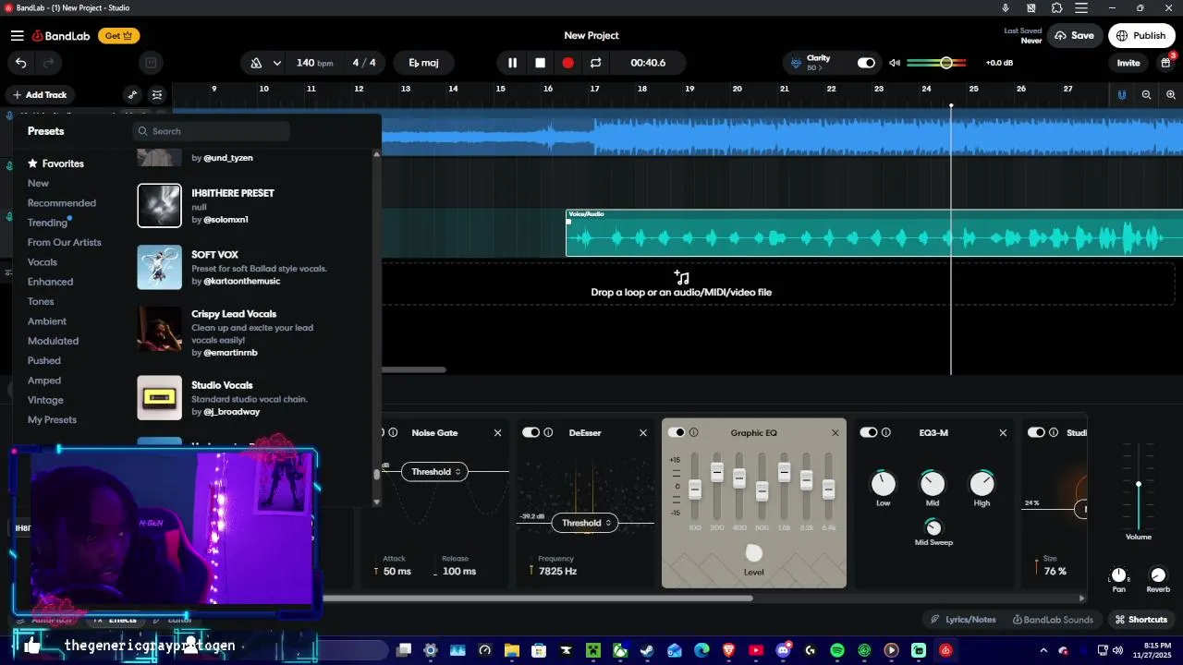Choose the Studio Vocals preset thumbnail
1183x665 pixels.
pyautogui.click(x=159, y=397)
